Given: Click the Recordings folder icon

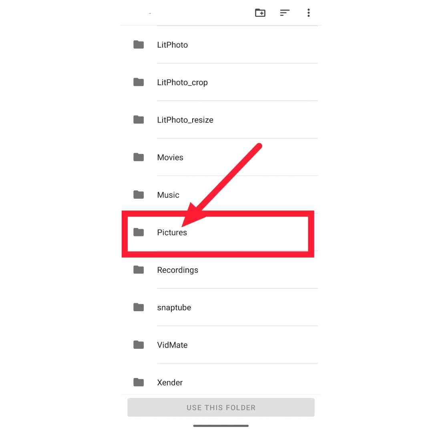Looking at the screenshot, I should (139, 270).
